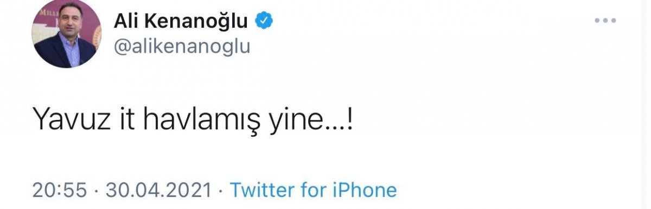
Task: Open Ali Kenanoğlu's profile picture
Action: tap(67, 34)
